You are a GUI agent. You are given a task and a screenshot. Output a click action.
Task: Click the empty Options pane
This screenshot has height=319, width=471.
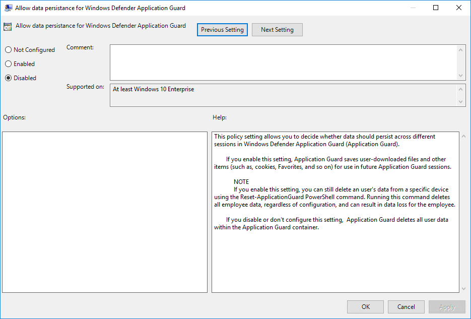click(105, 212)
